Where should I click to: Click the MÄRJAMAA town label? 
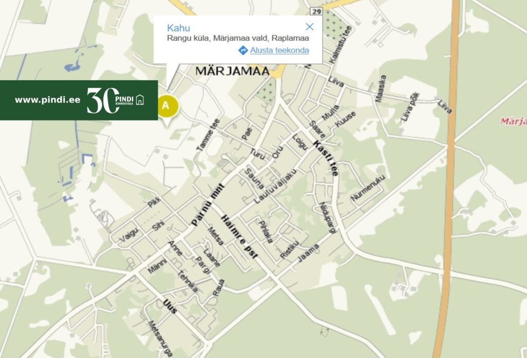[x=233, y=71]
